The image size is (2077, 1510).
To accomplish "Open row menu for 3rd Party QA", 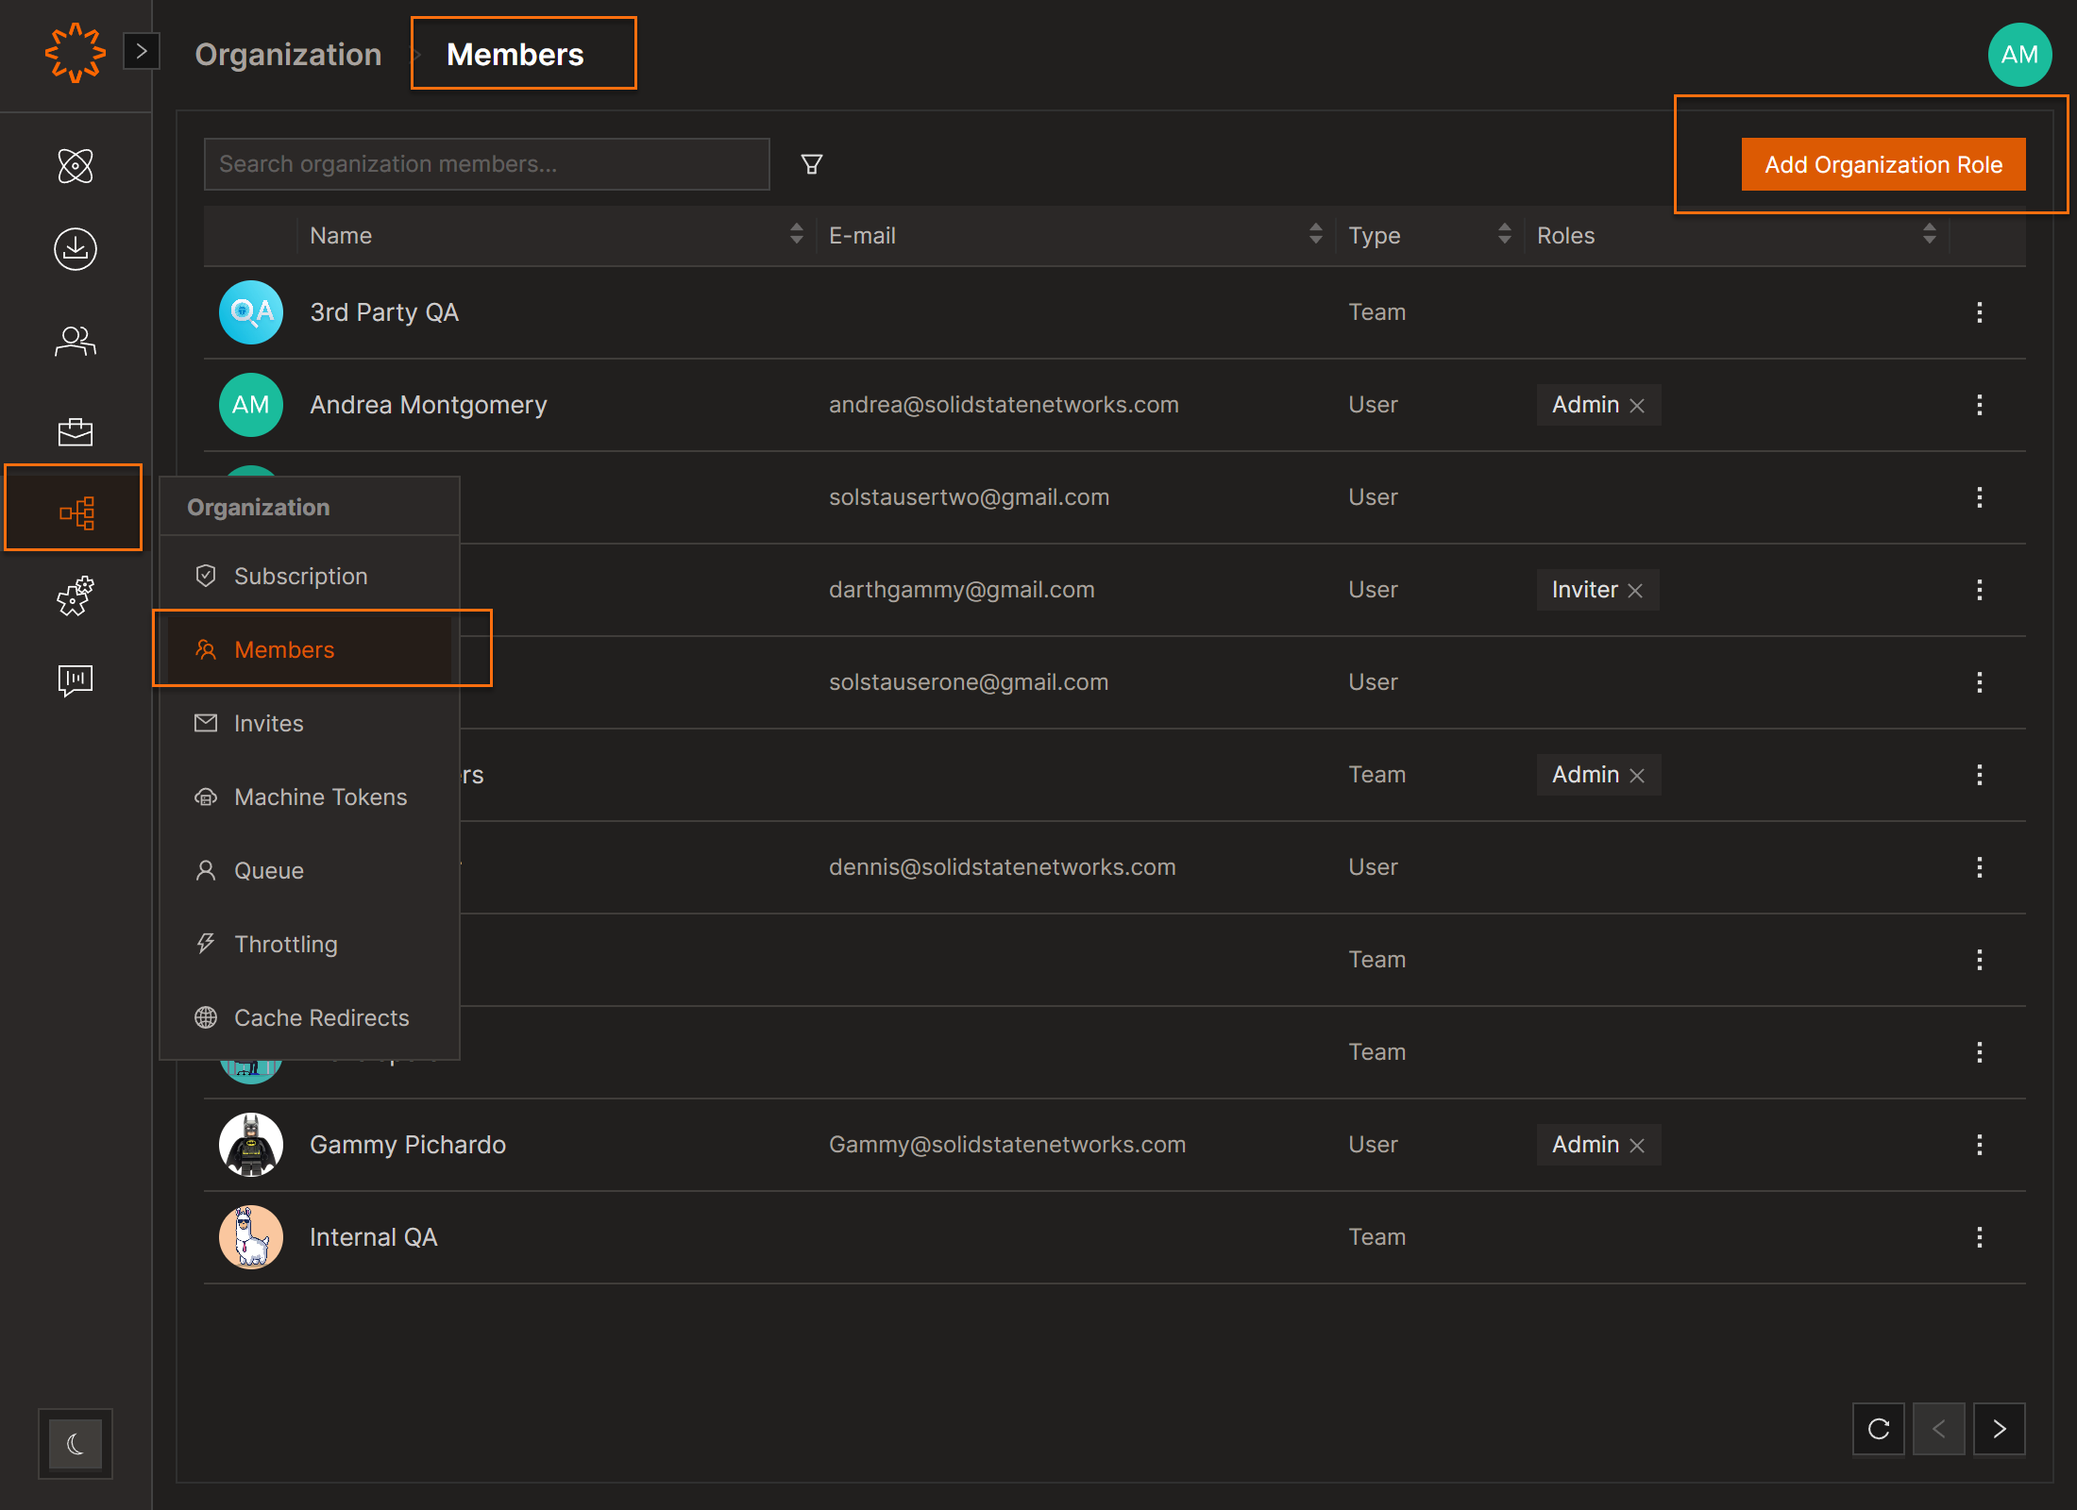I will point(1979,312).
